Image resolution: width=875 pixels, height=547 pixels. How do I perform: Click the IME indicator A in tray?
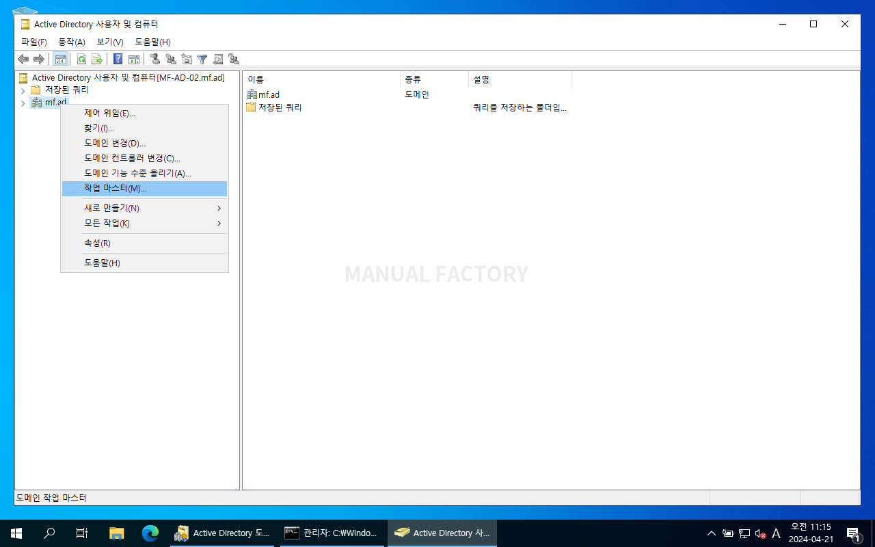776,534
